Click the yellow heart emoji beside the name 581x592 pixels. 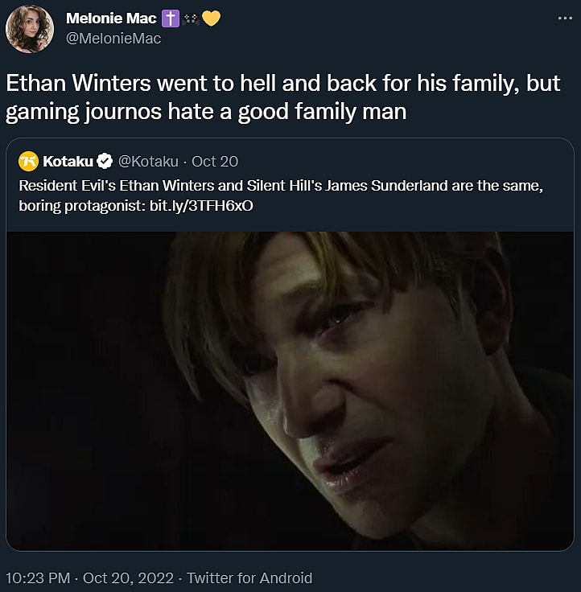[x=210, y=19]
